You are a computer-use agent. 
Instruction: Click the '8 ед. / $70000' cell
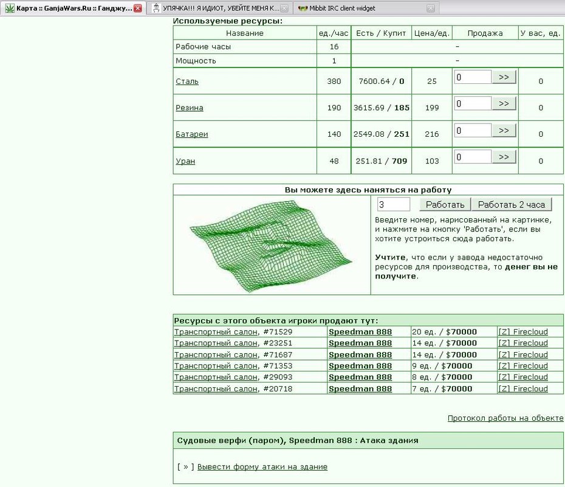point(454,377)
